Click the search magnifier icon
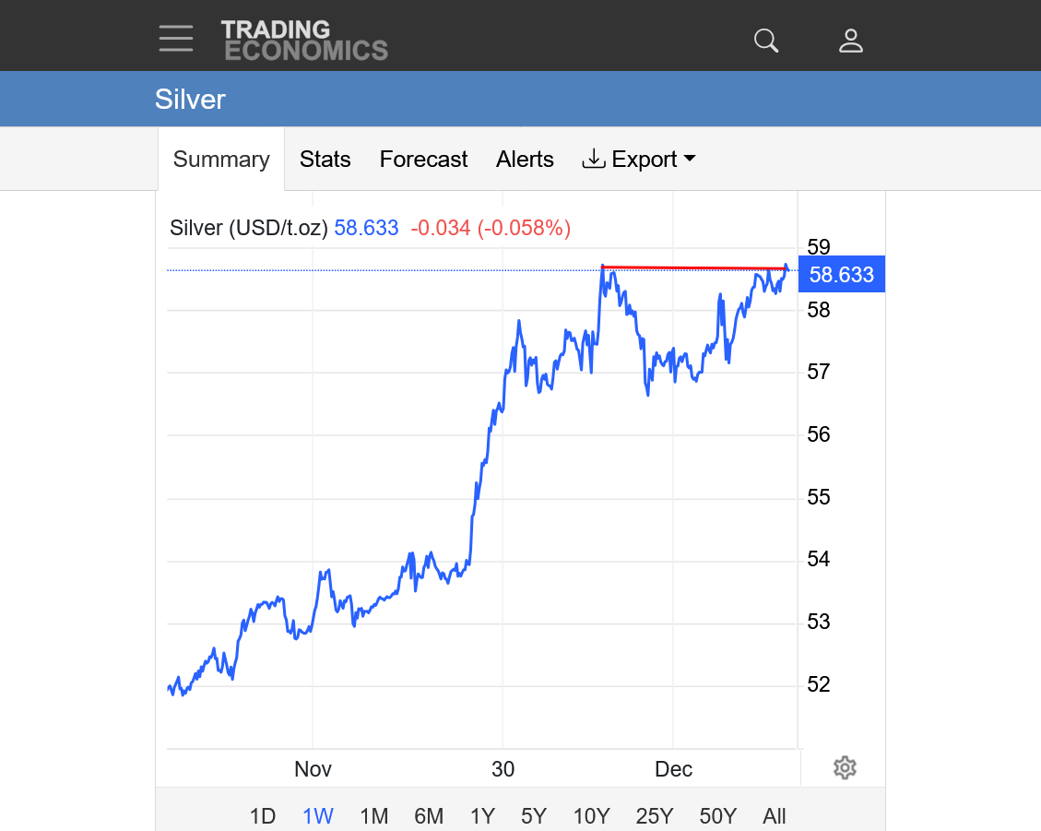Image resolution: width=1041 pixels, height=831 pixels. [766, 41]
